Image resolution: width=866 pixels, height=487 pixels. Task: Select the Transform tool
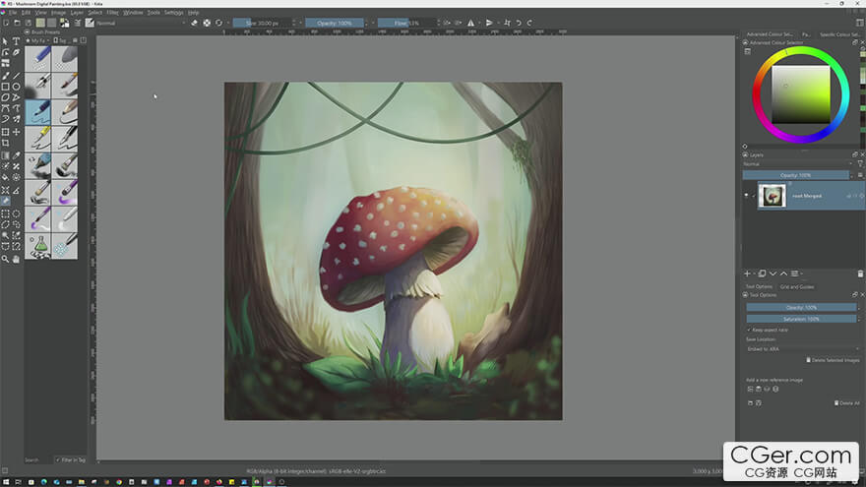(x=6, y=132)
